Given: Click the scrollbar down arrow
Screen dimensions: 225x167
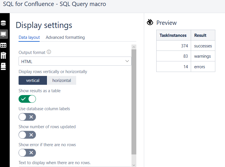Looking at the screenshot, I should pyautogui.click(x=134, y=165).
